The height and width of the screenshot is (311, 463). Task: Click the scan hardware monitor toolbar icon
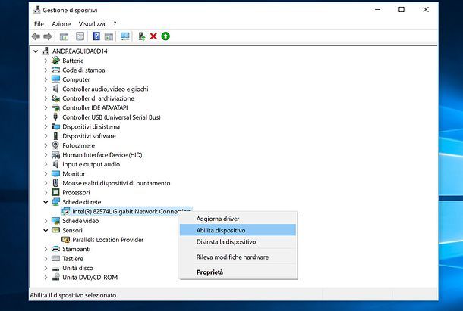point(124,36)
